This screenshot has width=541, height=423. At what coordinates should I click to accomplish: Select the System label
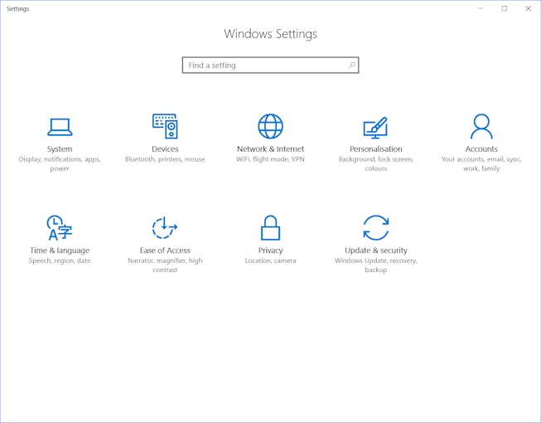click(60, 148)
